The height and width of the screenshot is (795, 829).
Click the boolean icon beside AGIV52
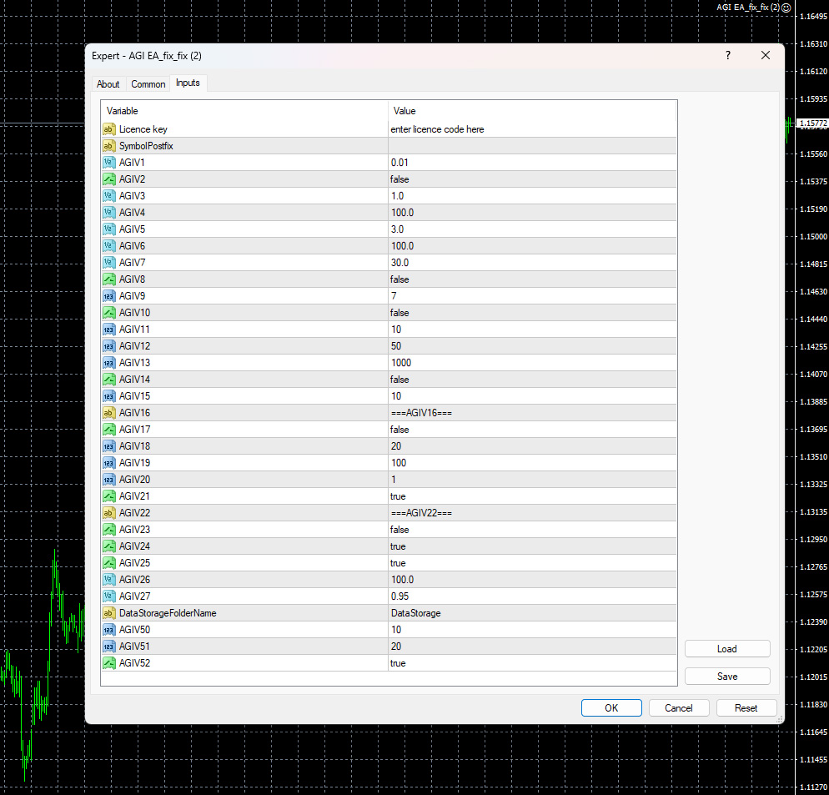(109, 662)
